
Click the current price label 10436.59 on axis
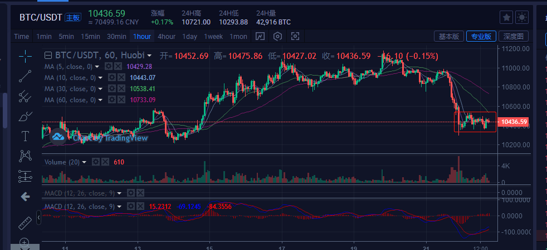click(512, 122)
